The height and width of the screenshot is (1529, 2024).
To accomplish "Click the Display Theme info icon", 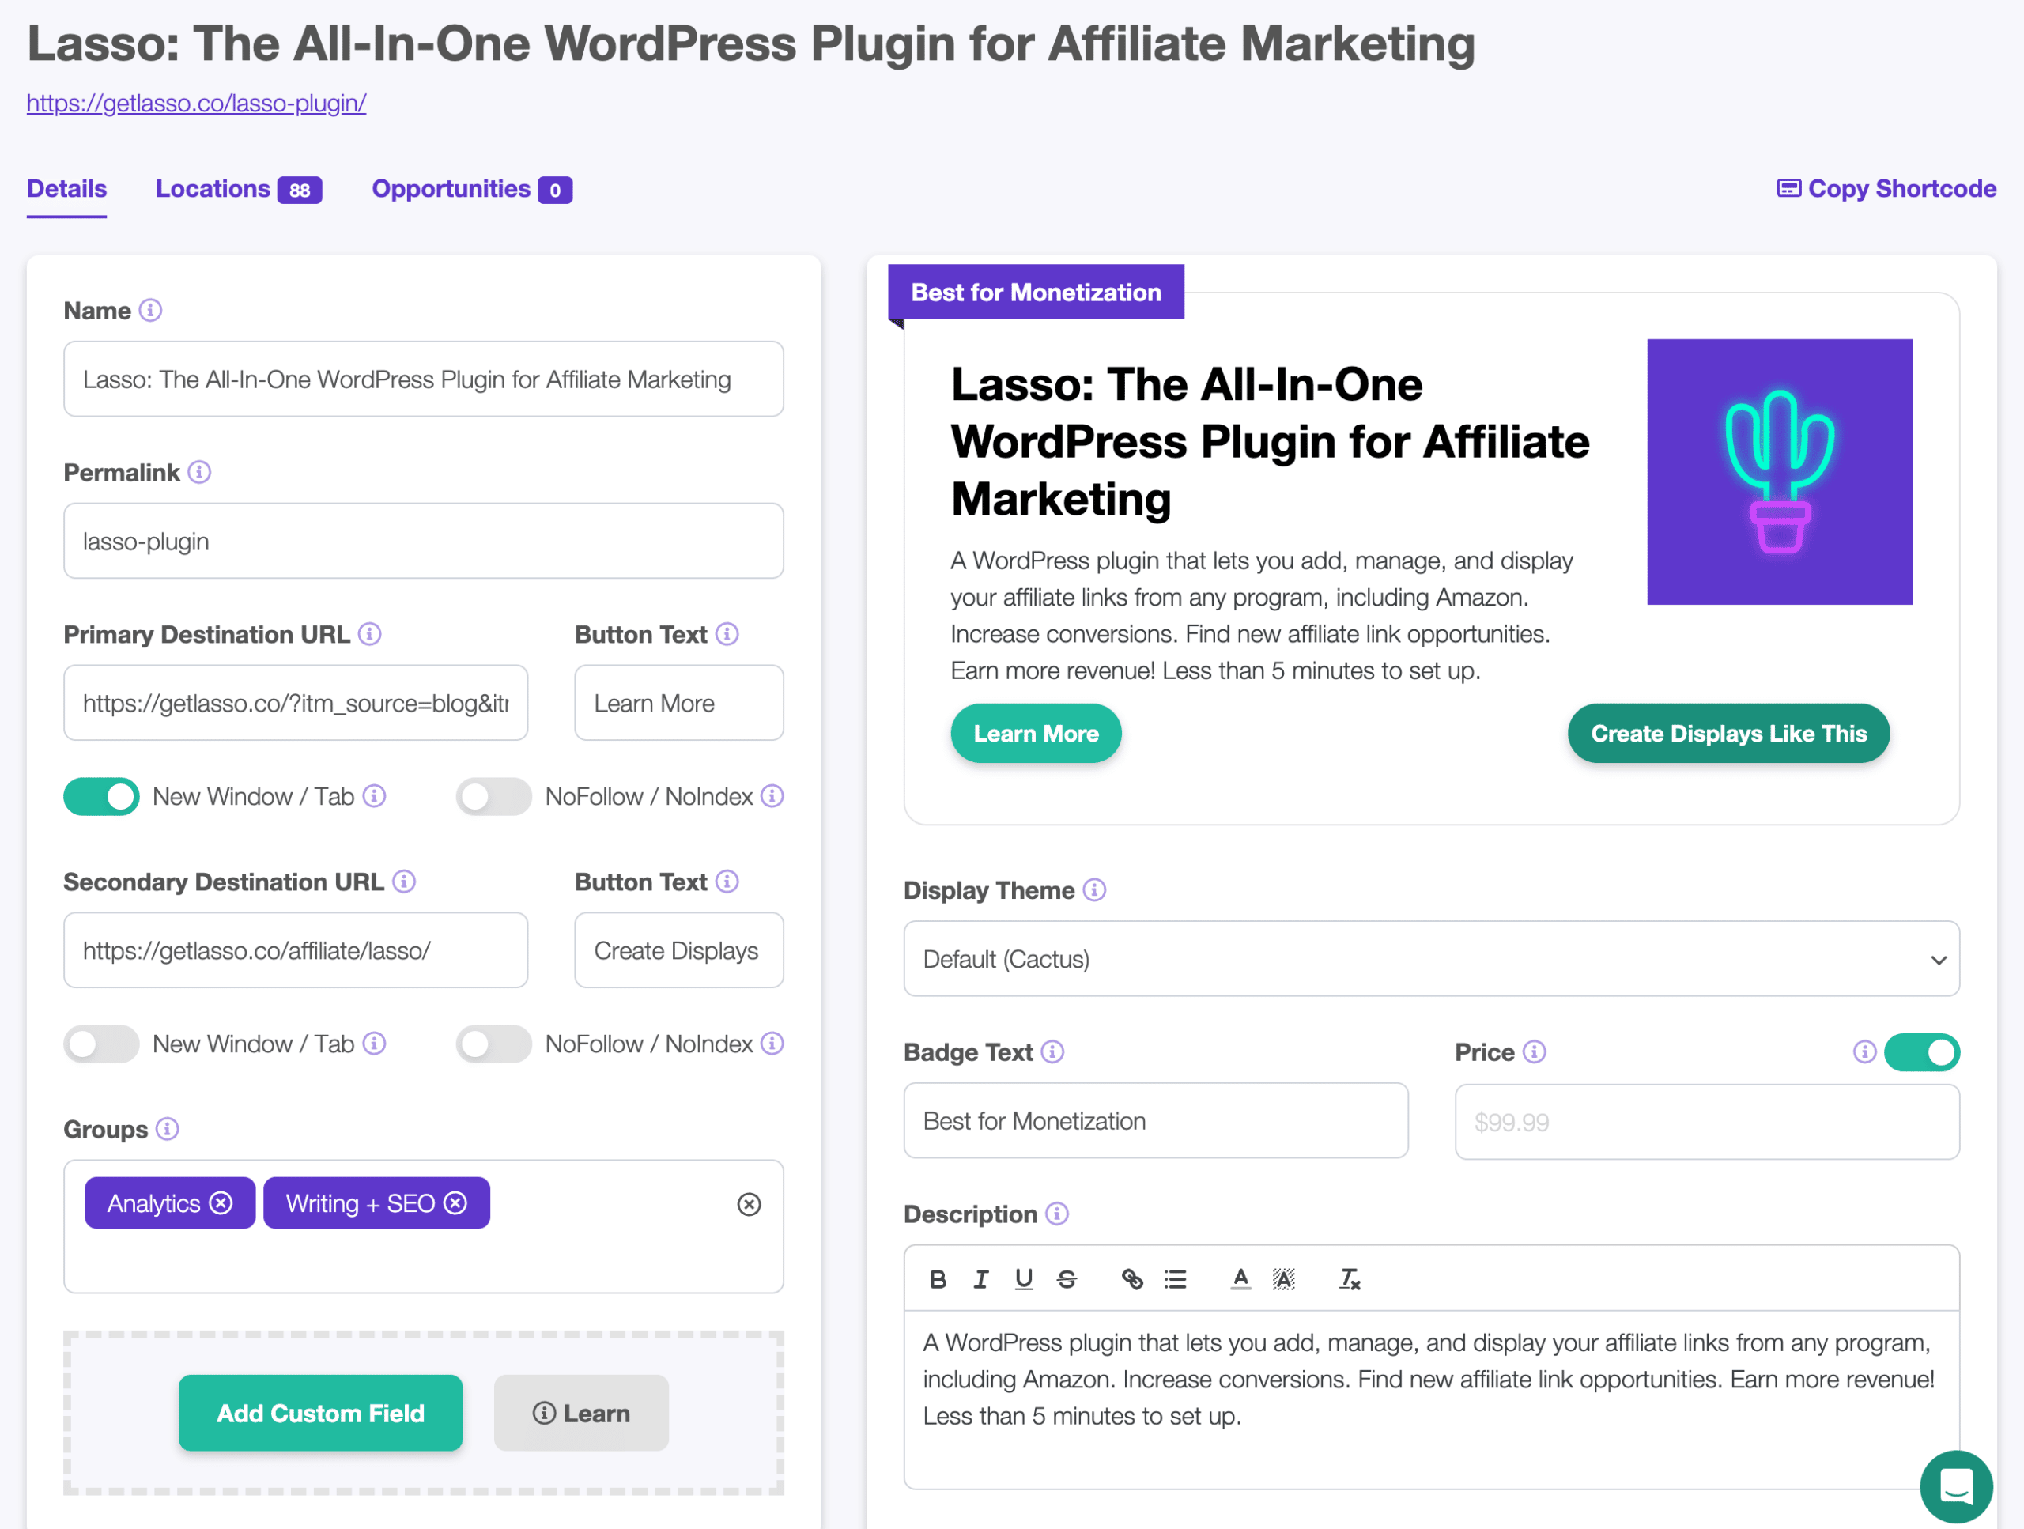I will (x=1094, y=889).
